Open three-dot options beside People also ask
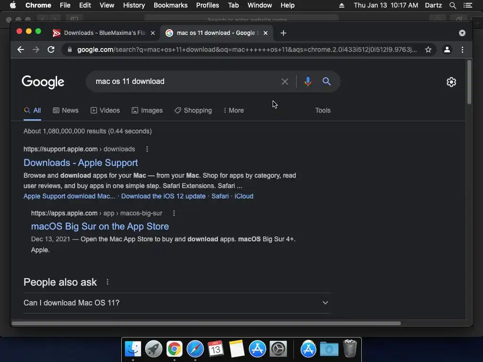483x362 pixels. 108,282
